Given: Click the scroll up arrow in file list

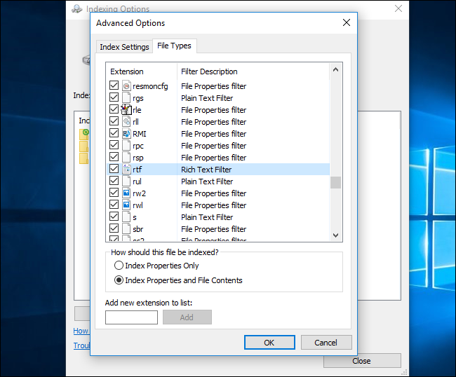Looking at the screenshot, I should pyautogui.click(x=335, y=69).
